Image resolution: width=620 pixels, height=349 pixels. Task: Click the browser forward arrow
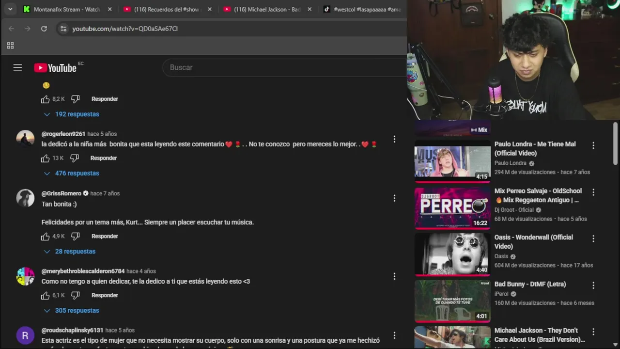pyautogui.click(x=28, y=29)
